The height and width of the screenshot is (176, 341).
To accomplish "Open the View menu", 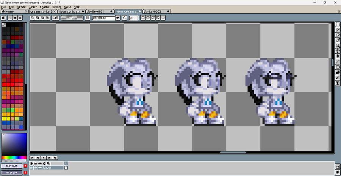I will tap(67, 7).
